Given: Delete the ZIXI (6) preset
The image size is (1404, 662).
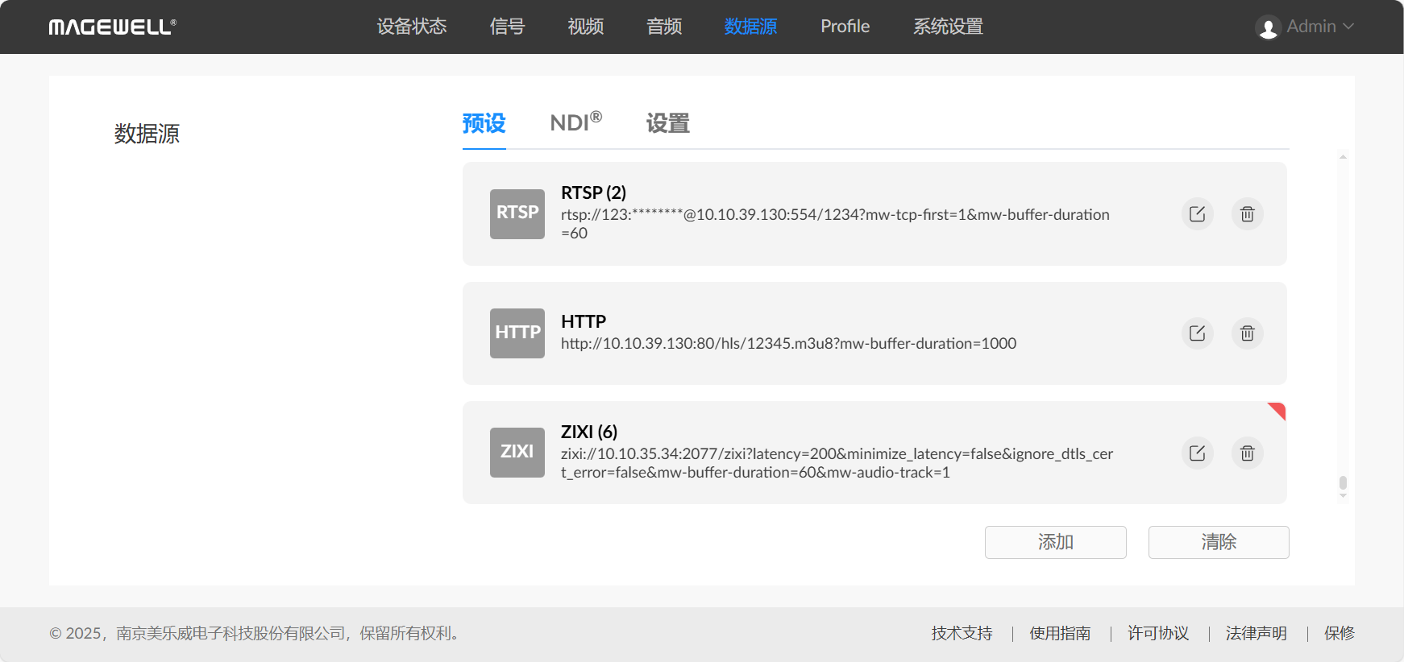Looking at the screenshot, I should click(x=1247, y=453).
